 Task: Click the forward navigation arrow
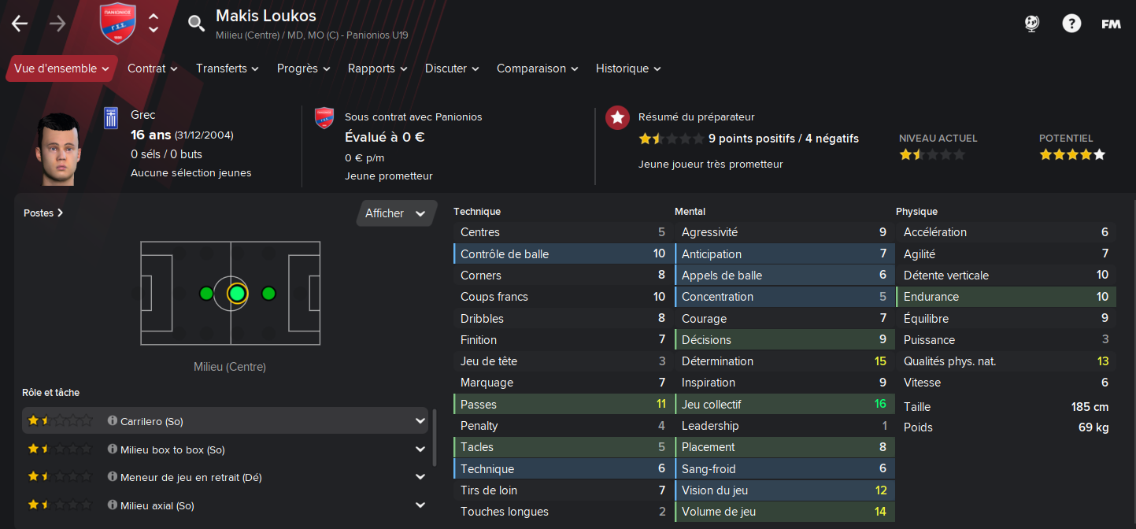coord(57,24)
